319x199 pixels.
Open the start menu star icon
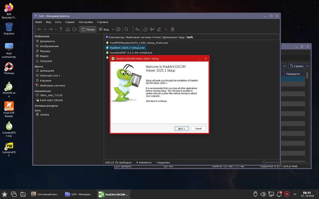[5, 194]
